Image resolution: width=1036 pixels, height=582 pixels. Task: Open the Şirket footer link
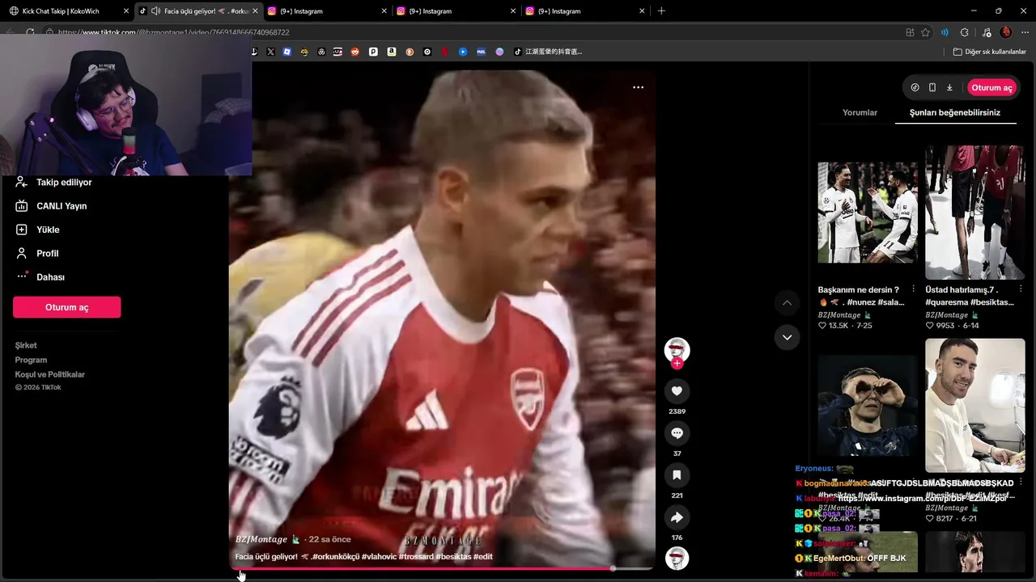[x=26, y=346]
